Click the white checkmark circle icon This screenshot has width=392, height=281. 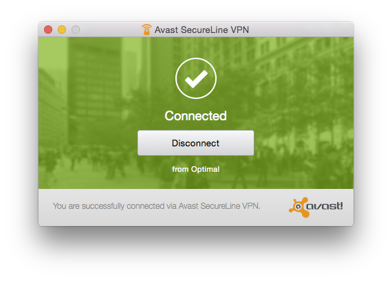(x=196, y=78)
